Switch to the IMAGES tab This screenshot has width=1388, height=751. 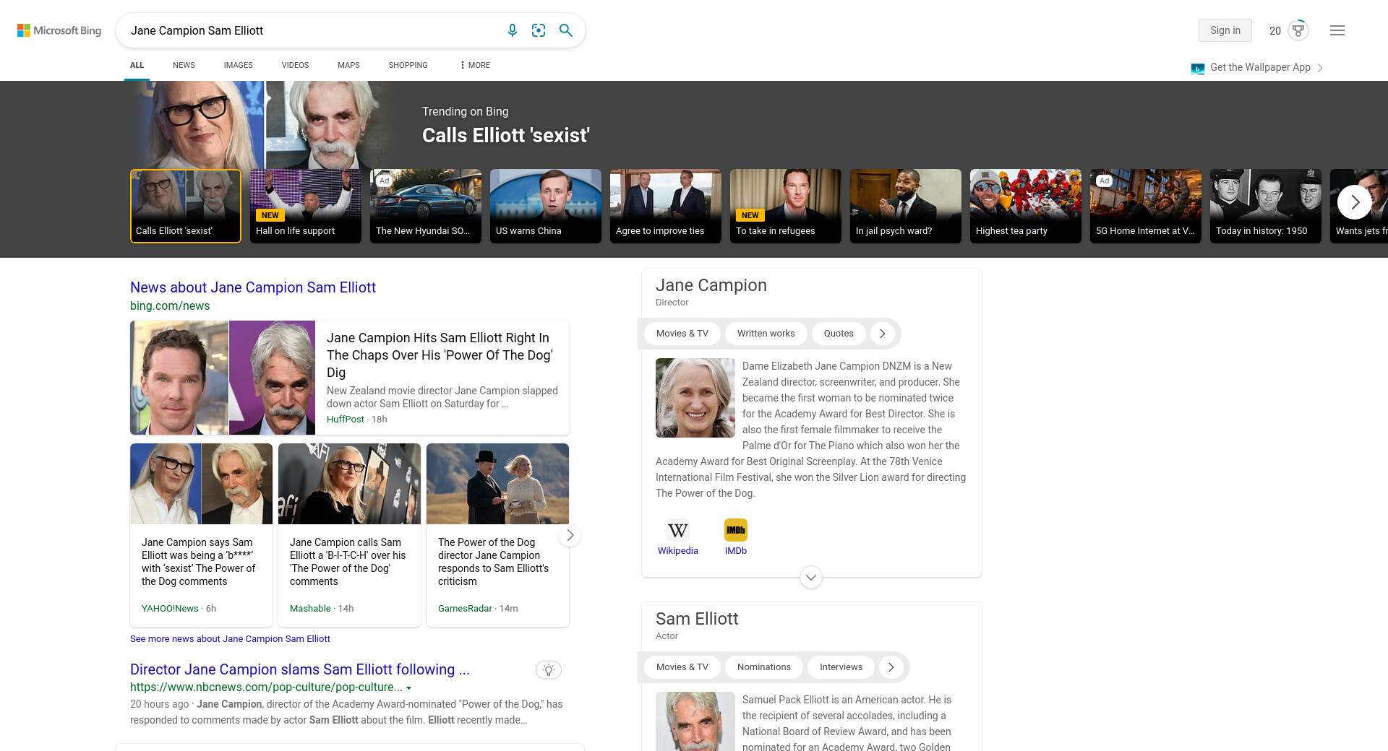click(238, 65)
